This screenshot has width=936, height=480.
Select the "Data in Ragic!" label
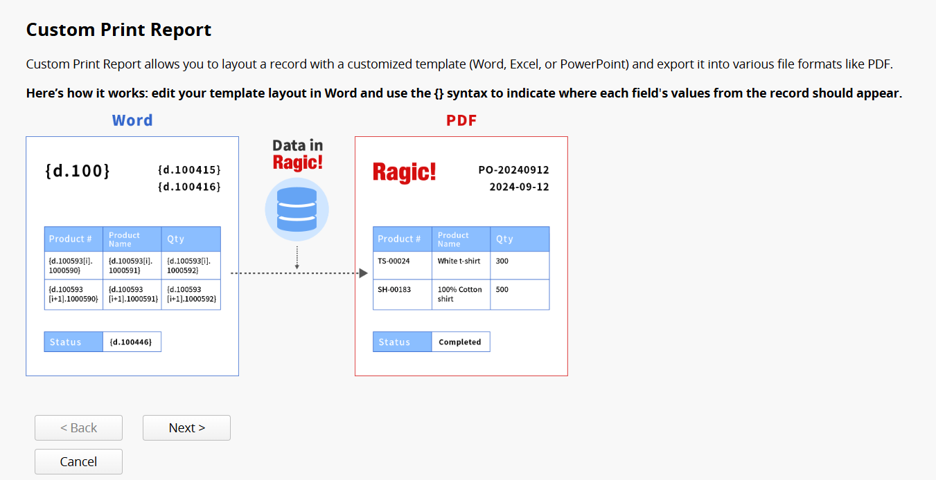coord(297,154)
